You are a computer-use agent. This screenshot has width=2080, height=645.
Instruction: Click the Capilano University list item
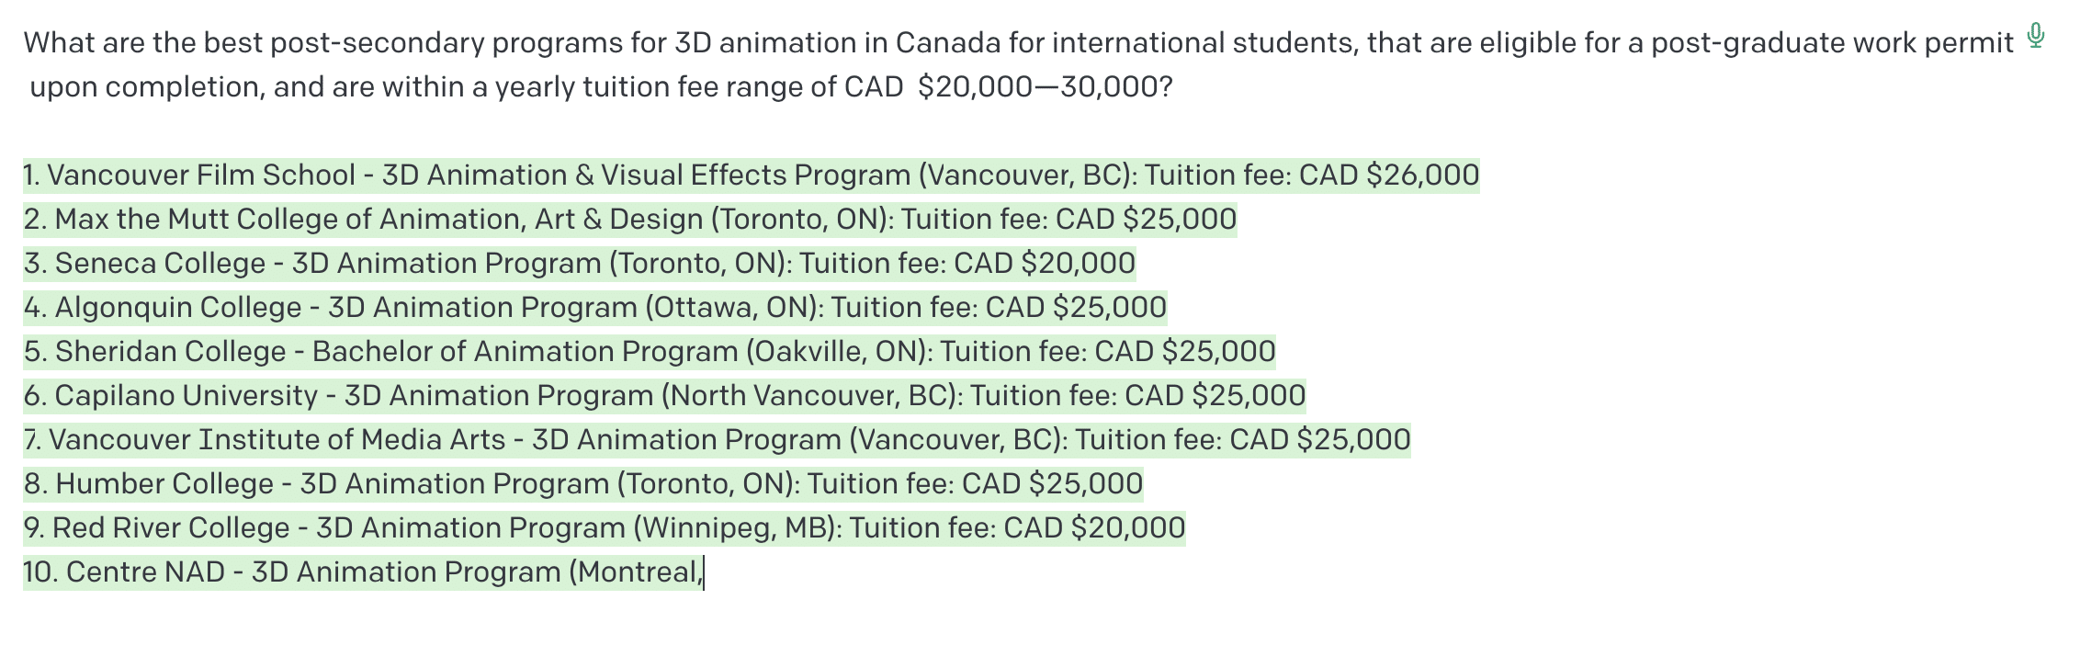tap(663, 396)
